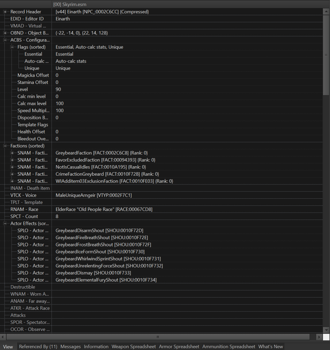Select the Unique flag row
The width and height of the screenshot is (330, 350).
click(161, 68)
